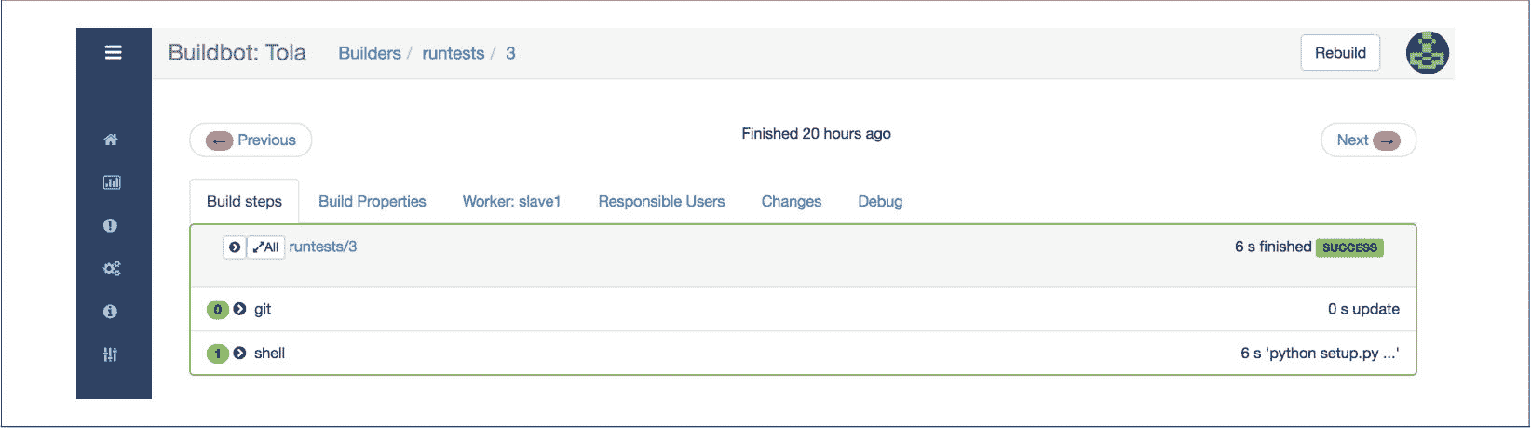Viewport: 1531px width, 428px height.
Task: Toggle expand All steps button
Action: click(265, 247)
